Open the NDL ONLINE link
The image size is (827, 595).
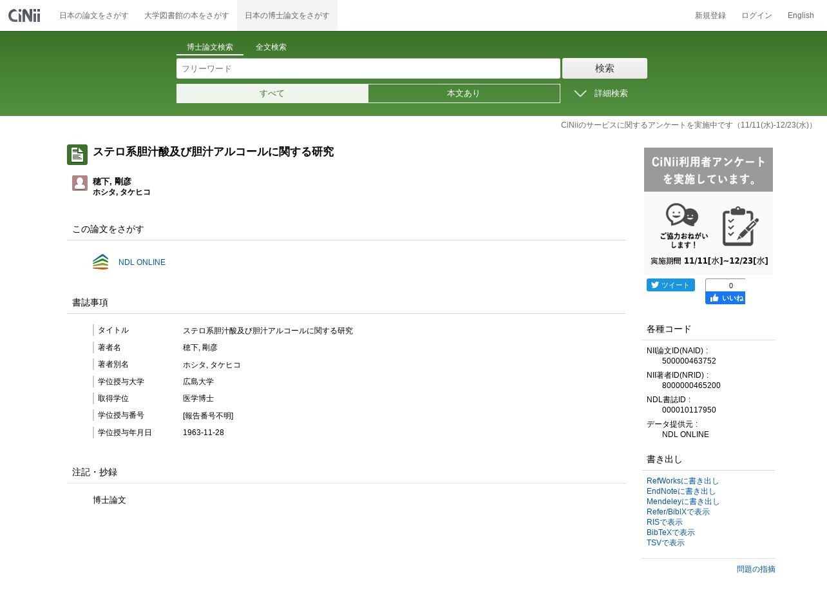[x=142, y=262]
